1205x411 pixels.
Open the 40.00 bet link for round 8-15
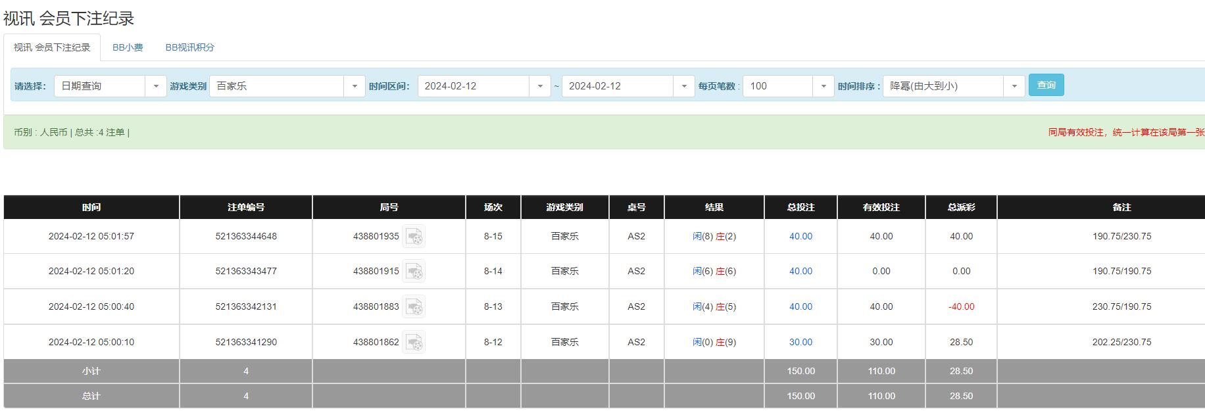coord(800,237)
